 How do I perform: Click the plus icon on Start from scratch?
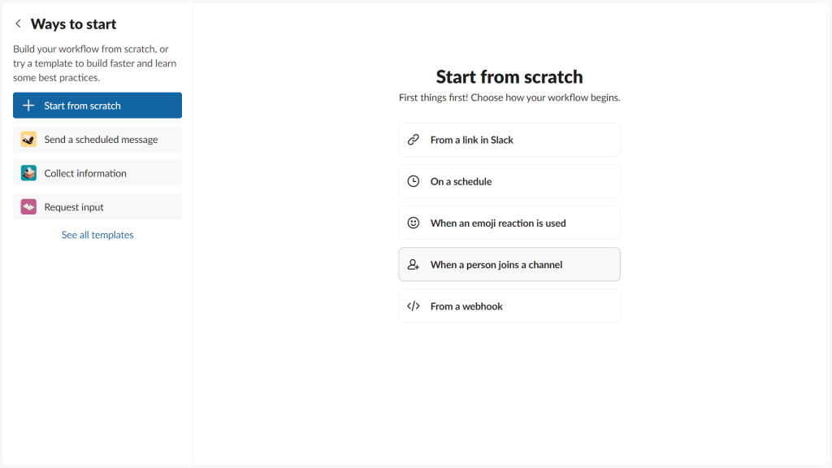click(27, 105)
